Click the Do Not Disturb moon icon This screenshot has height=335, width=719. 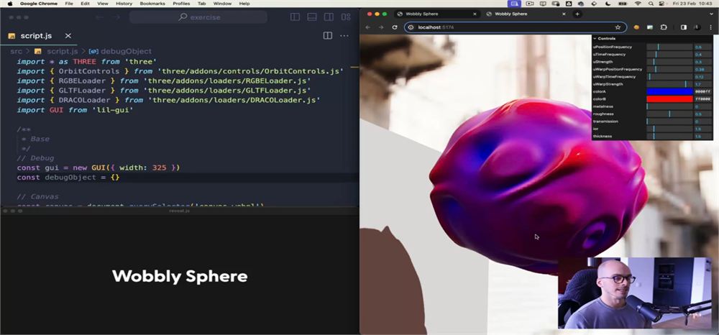[608, 3]
